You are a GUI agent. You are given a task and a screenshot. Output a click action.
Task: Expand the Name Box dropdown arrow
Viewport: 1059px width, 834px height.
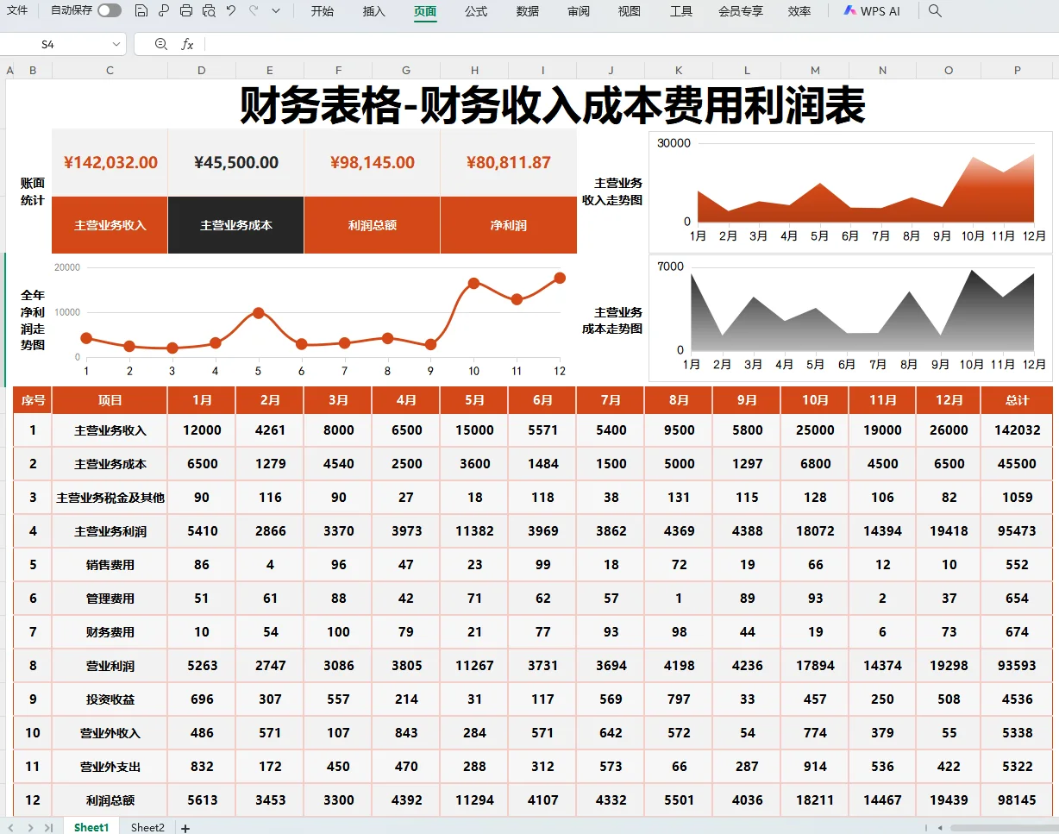point(116,44)
